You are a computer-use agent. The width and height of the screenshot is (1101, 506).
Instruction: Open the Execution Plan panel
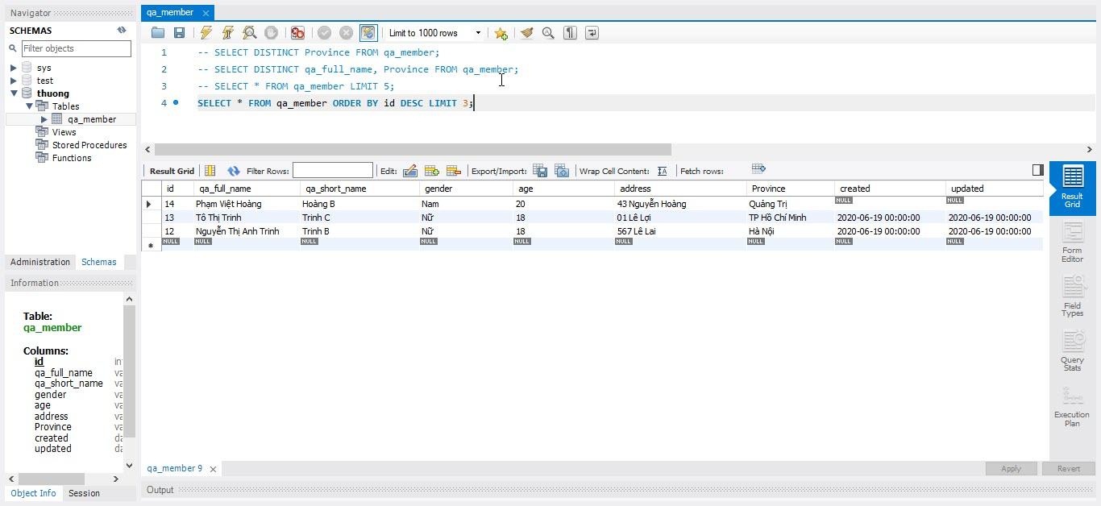(1072, 408)
